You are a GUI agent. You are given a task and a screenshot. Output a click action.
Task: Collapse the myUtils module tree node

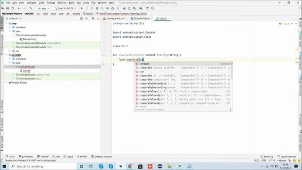click(x=6, y=55)
